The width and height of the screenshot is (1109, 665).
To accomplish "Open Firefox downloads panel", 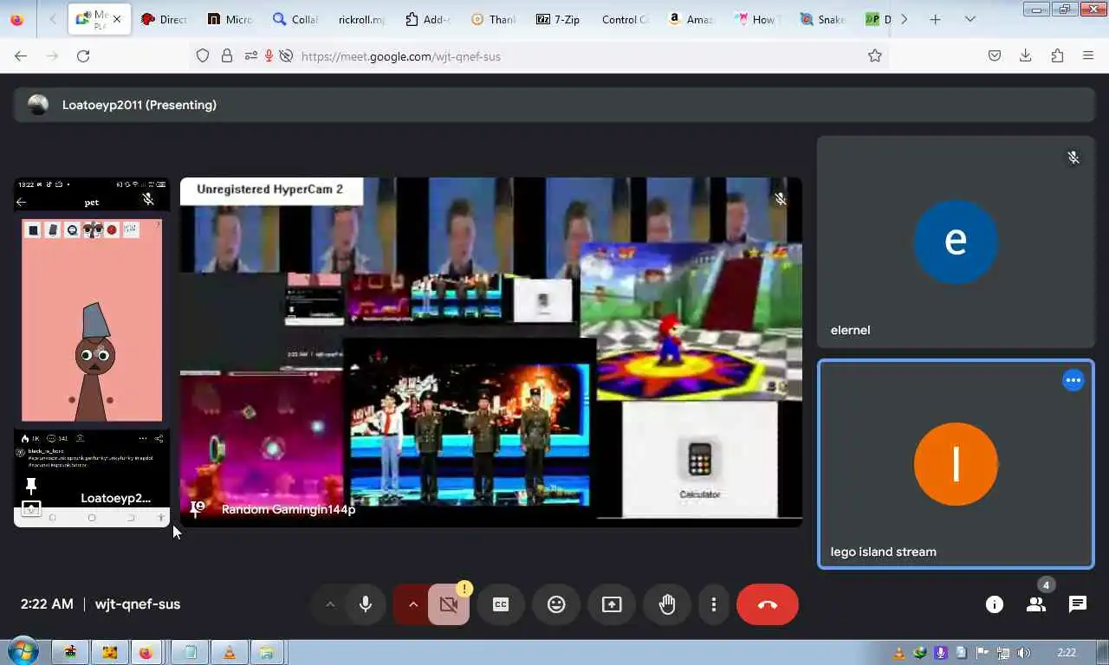I will point(1026,55).
